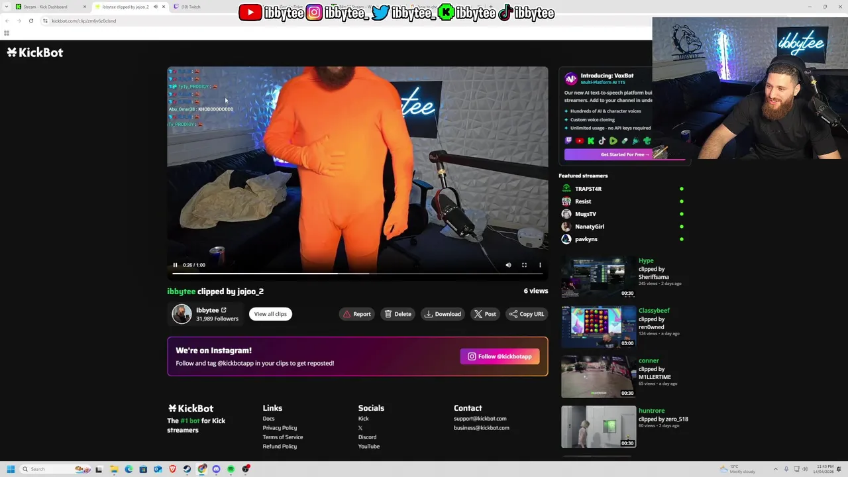Email business@kickbot.com
The height and width of the screenshot is (477, 848).
point(482,428)
